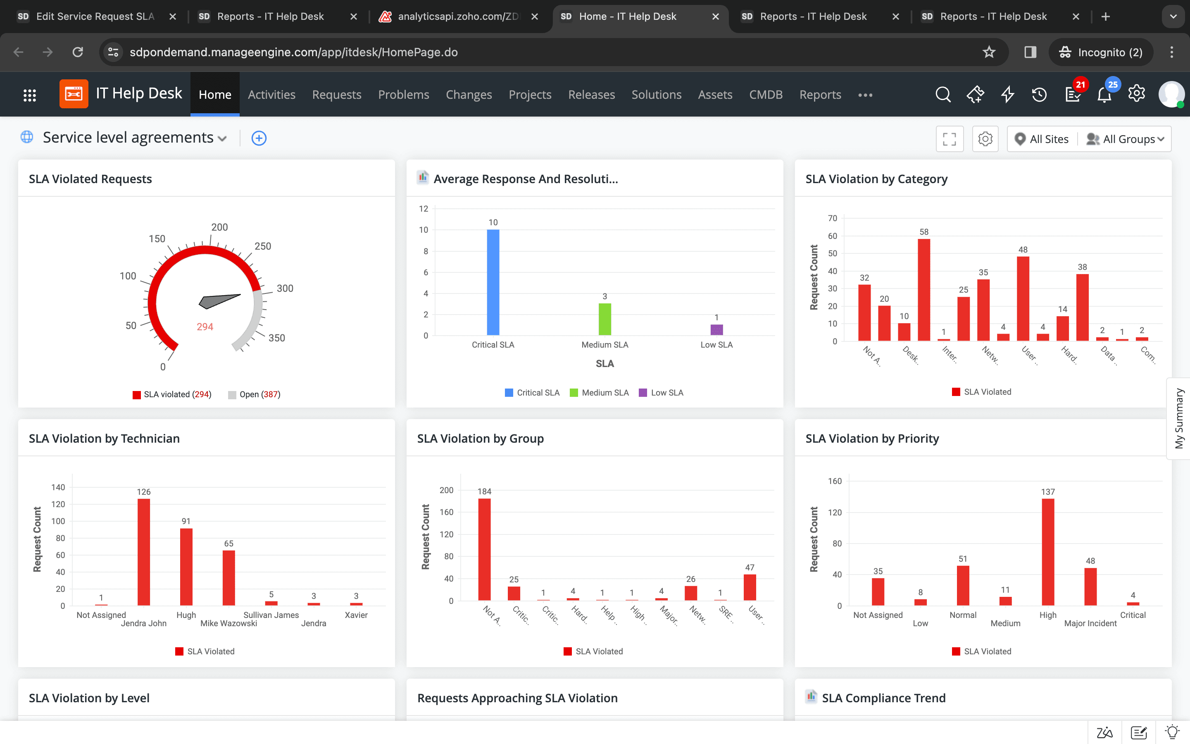The height and width of the screenshot is (744, 1190).
Task: Click the Fullscreen/expand dashboard icon
Action: pyautogui.click(x=950, y=139)
